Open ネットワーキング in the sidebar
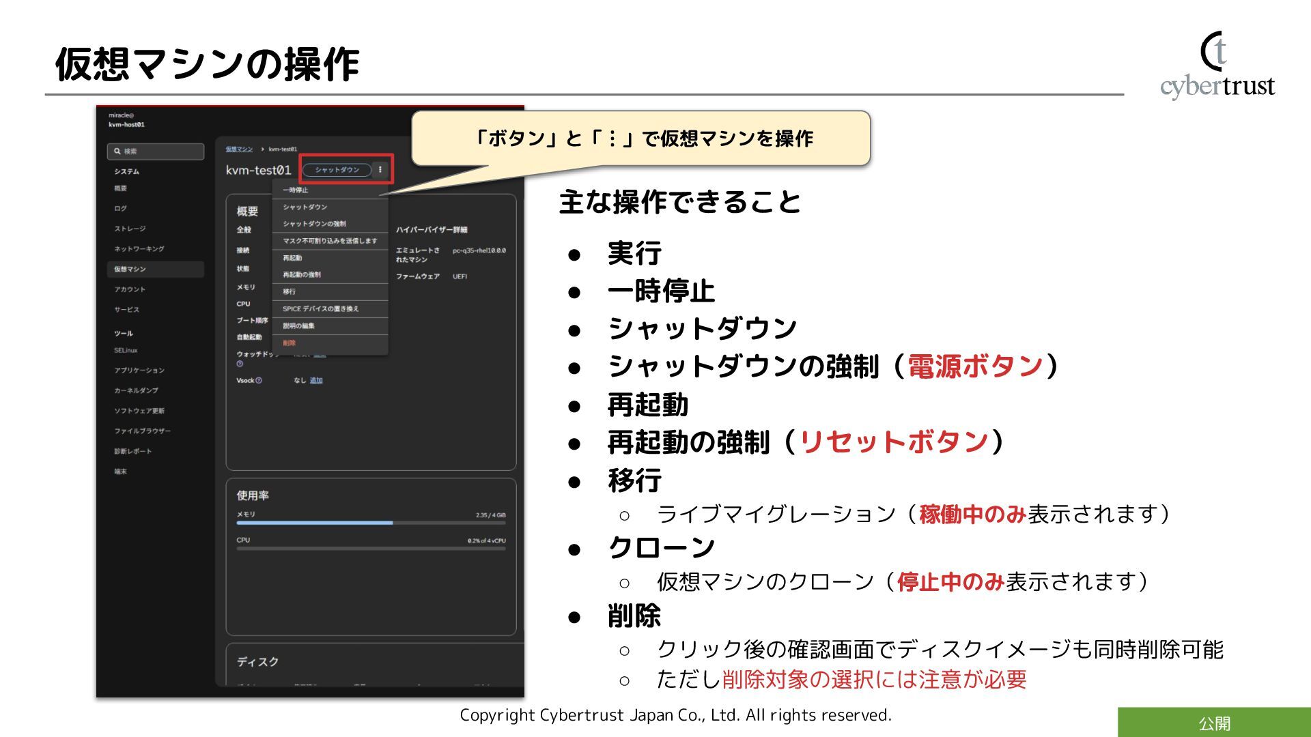This screenshot has height=737, width=1311. pos(139,249)
